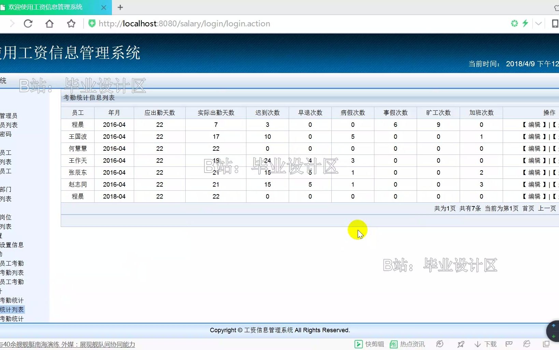Click employee name 赵志同 in table

(x=78, y=185)
